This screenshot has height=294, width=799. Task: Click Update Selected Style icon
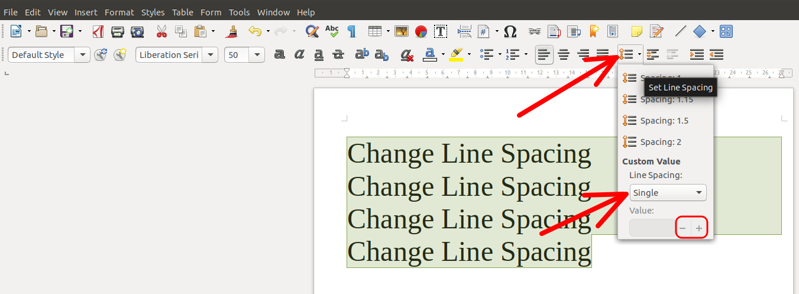[x=101, y=54]
